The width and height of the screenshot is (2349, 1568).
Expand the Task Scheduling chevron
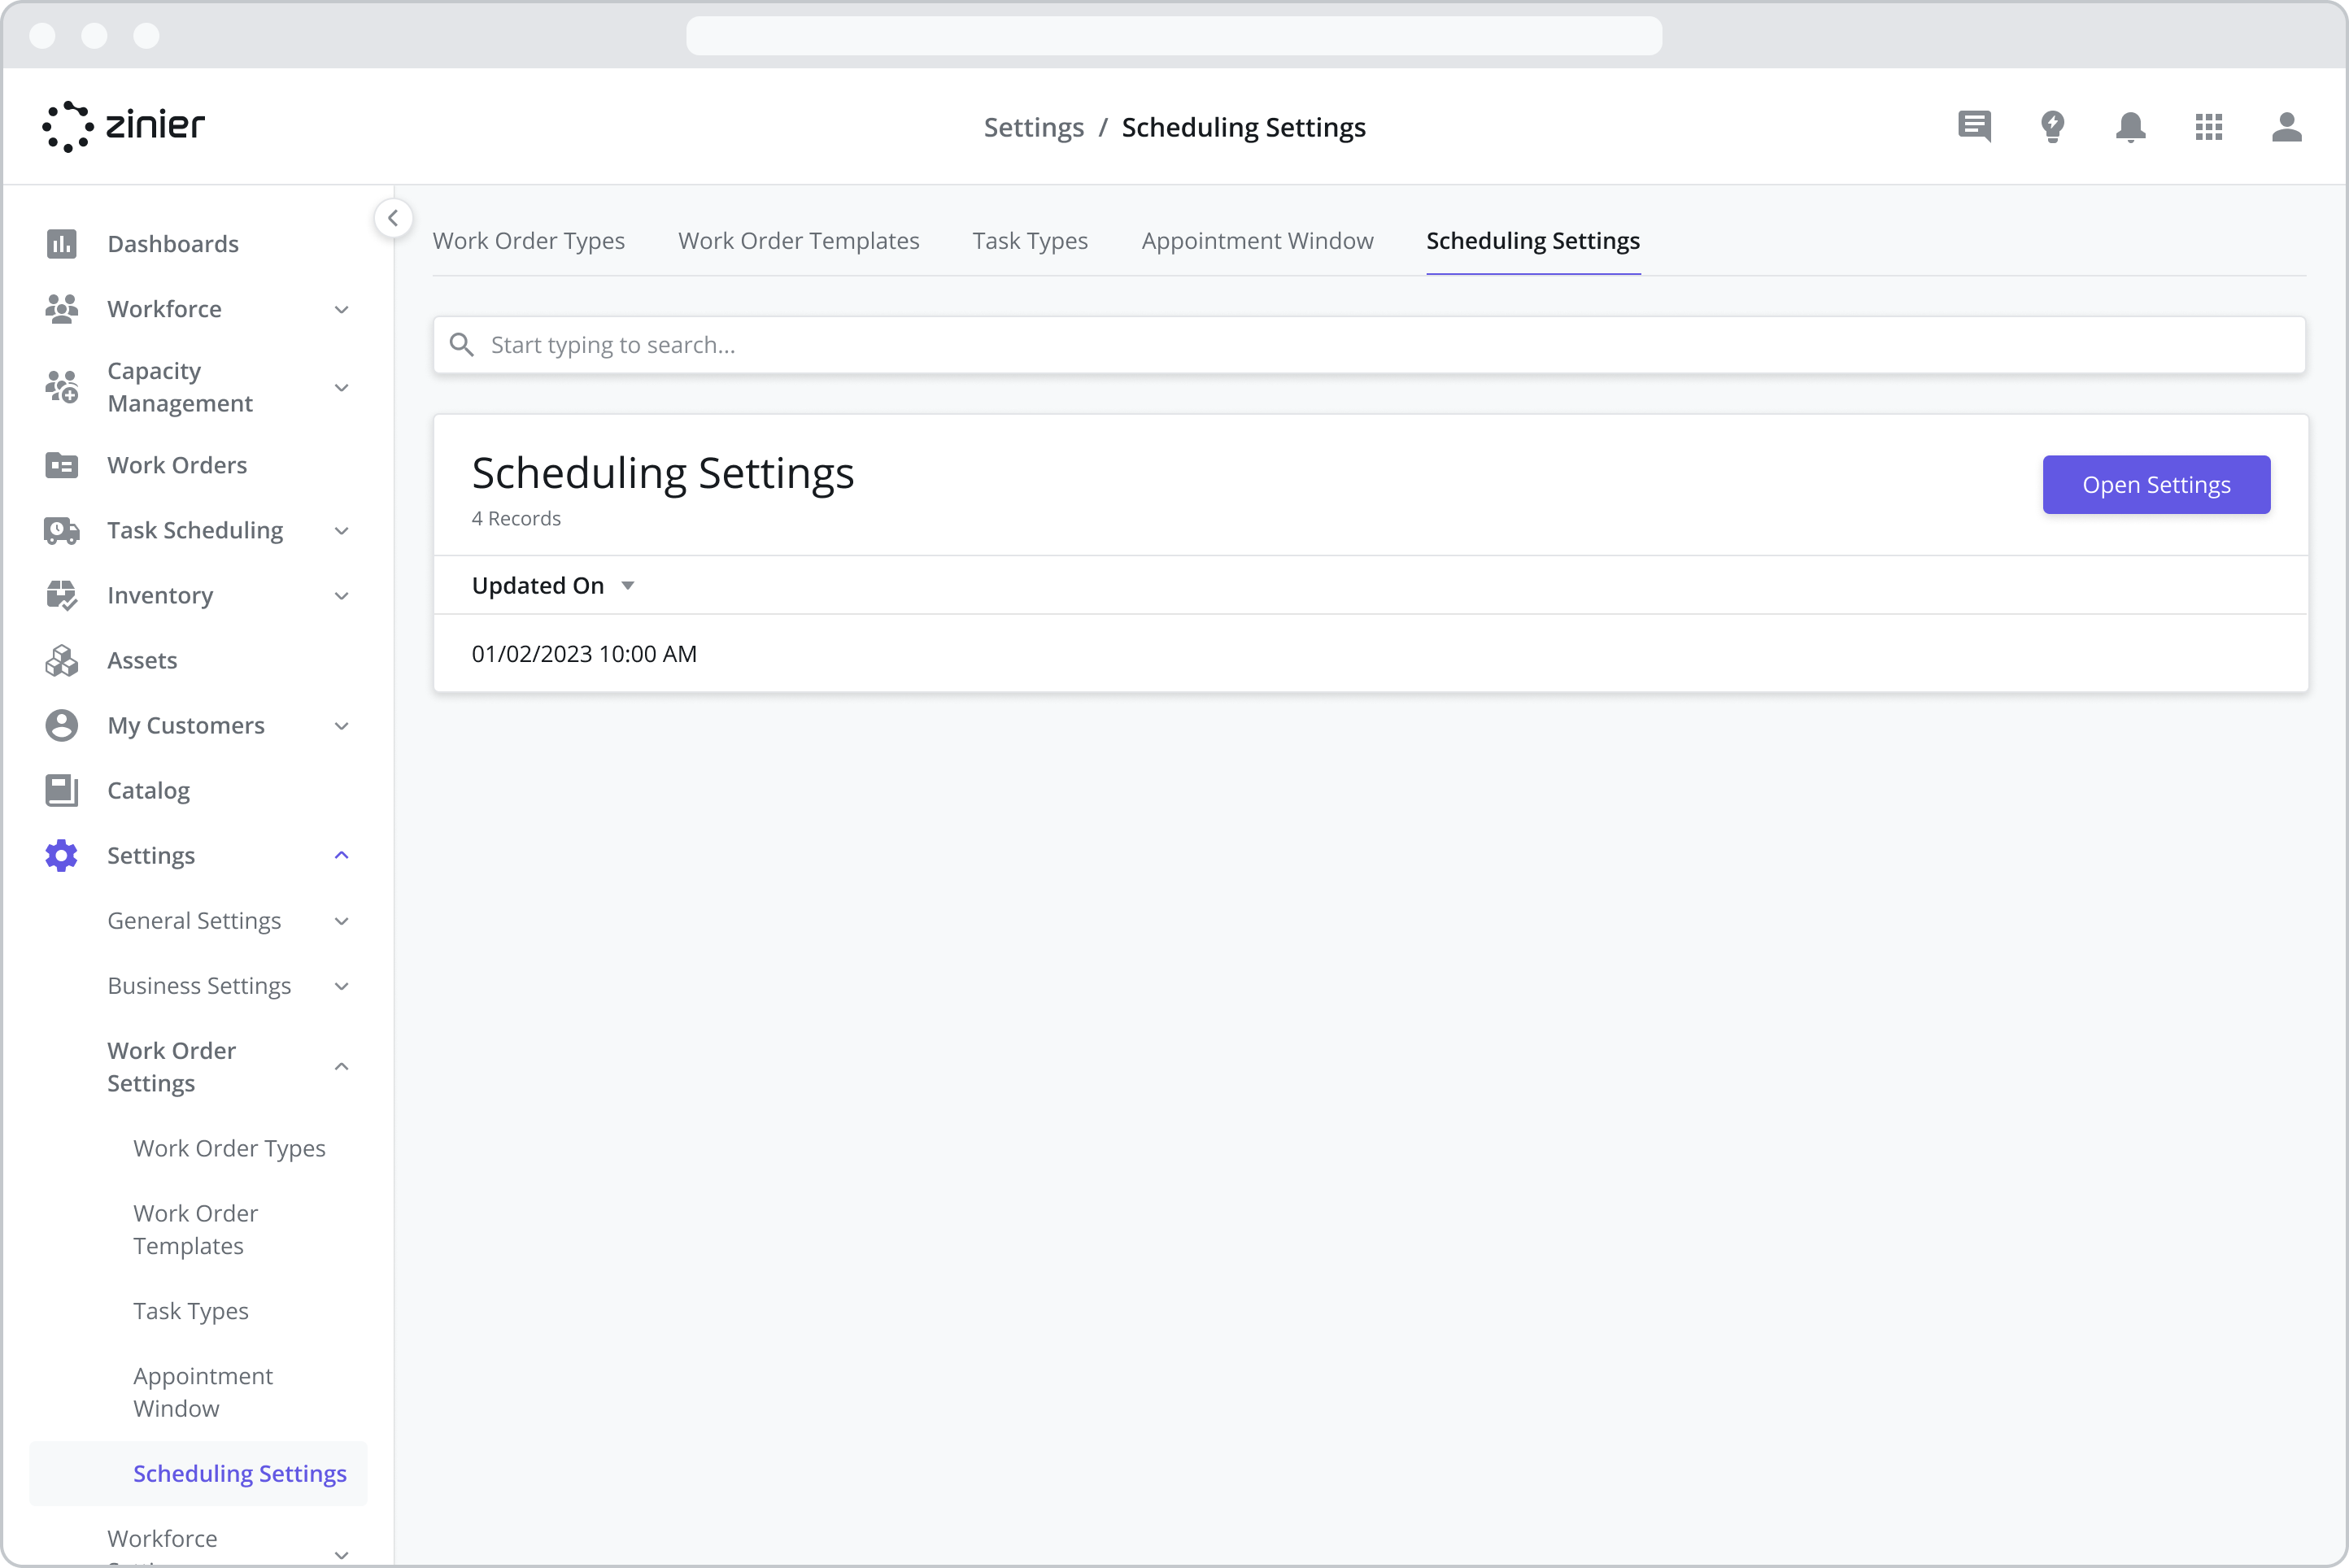pos(341,531)
